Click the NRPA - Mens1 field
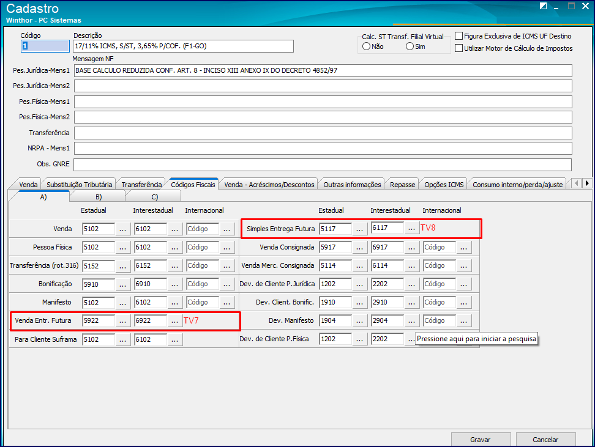 [x=323, y=148]
